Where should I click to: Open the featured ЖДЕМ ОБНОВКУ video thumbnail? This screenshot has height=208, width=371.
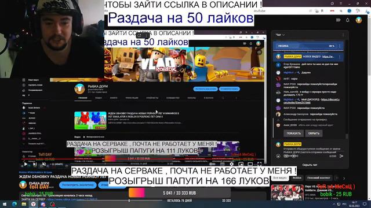pyautogui.click(x=90, y=121)
